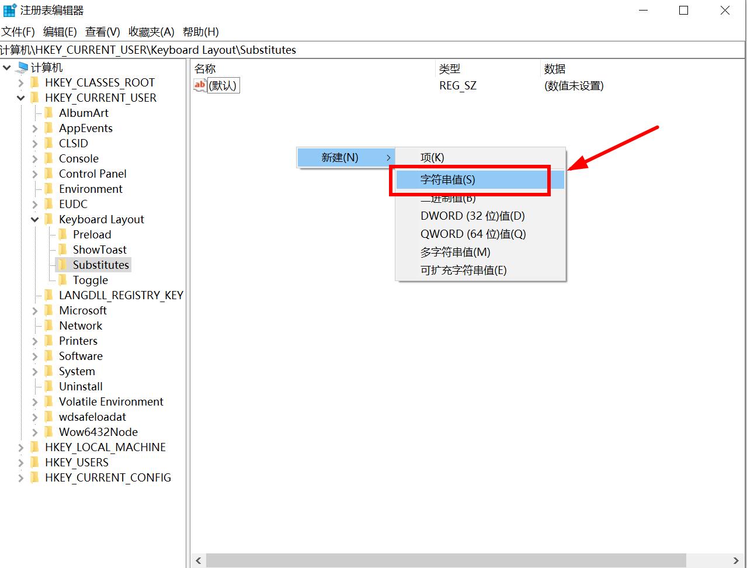Image resolution: width=747 pixels, height=568 pixels.
Task: Select the Keyboard Layout tree label
Action: [102, 219]
